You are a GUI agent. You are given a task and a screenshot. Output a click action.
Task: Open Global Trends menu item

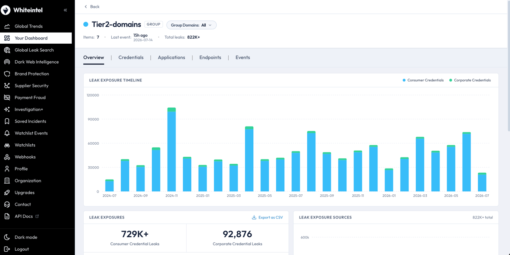click(36, 26)
